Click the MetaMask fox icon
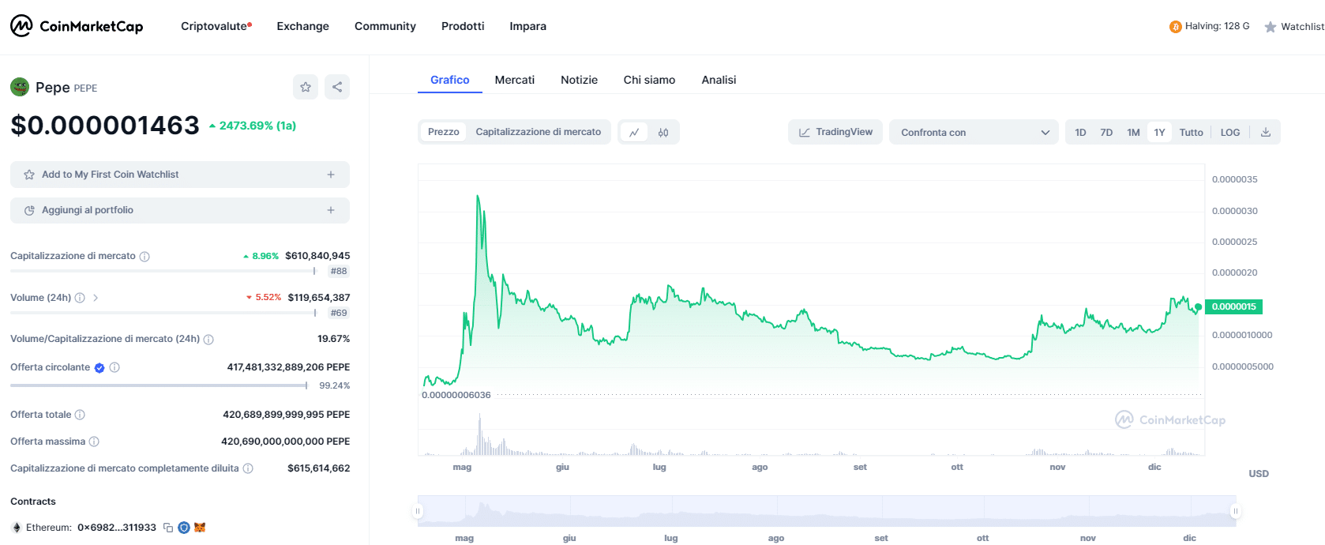Screen dimensions: 1325x545 point(200,528)
